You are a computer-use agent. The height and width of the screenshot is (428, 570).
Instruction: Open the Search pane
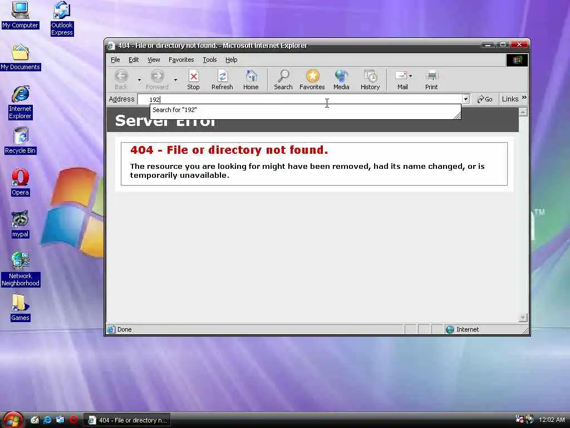(283, 80)
